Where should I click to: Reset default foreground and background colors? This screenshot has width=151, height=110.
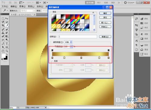pyautogui.click(x=2, y=59)
